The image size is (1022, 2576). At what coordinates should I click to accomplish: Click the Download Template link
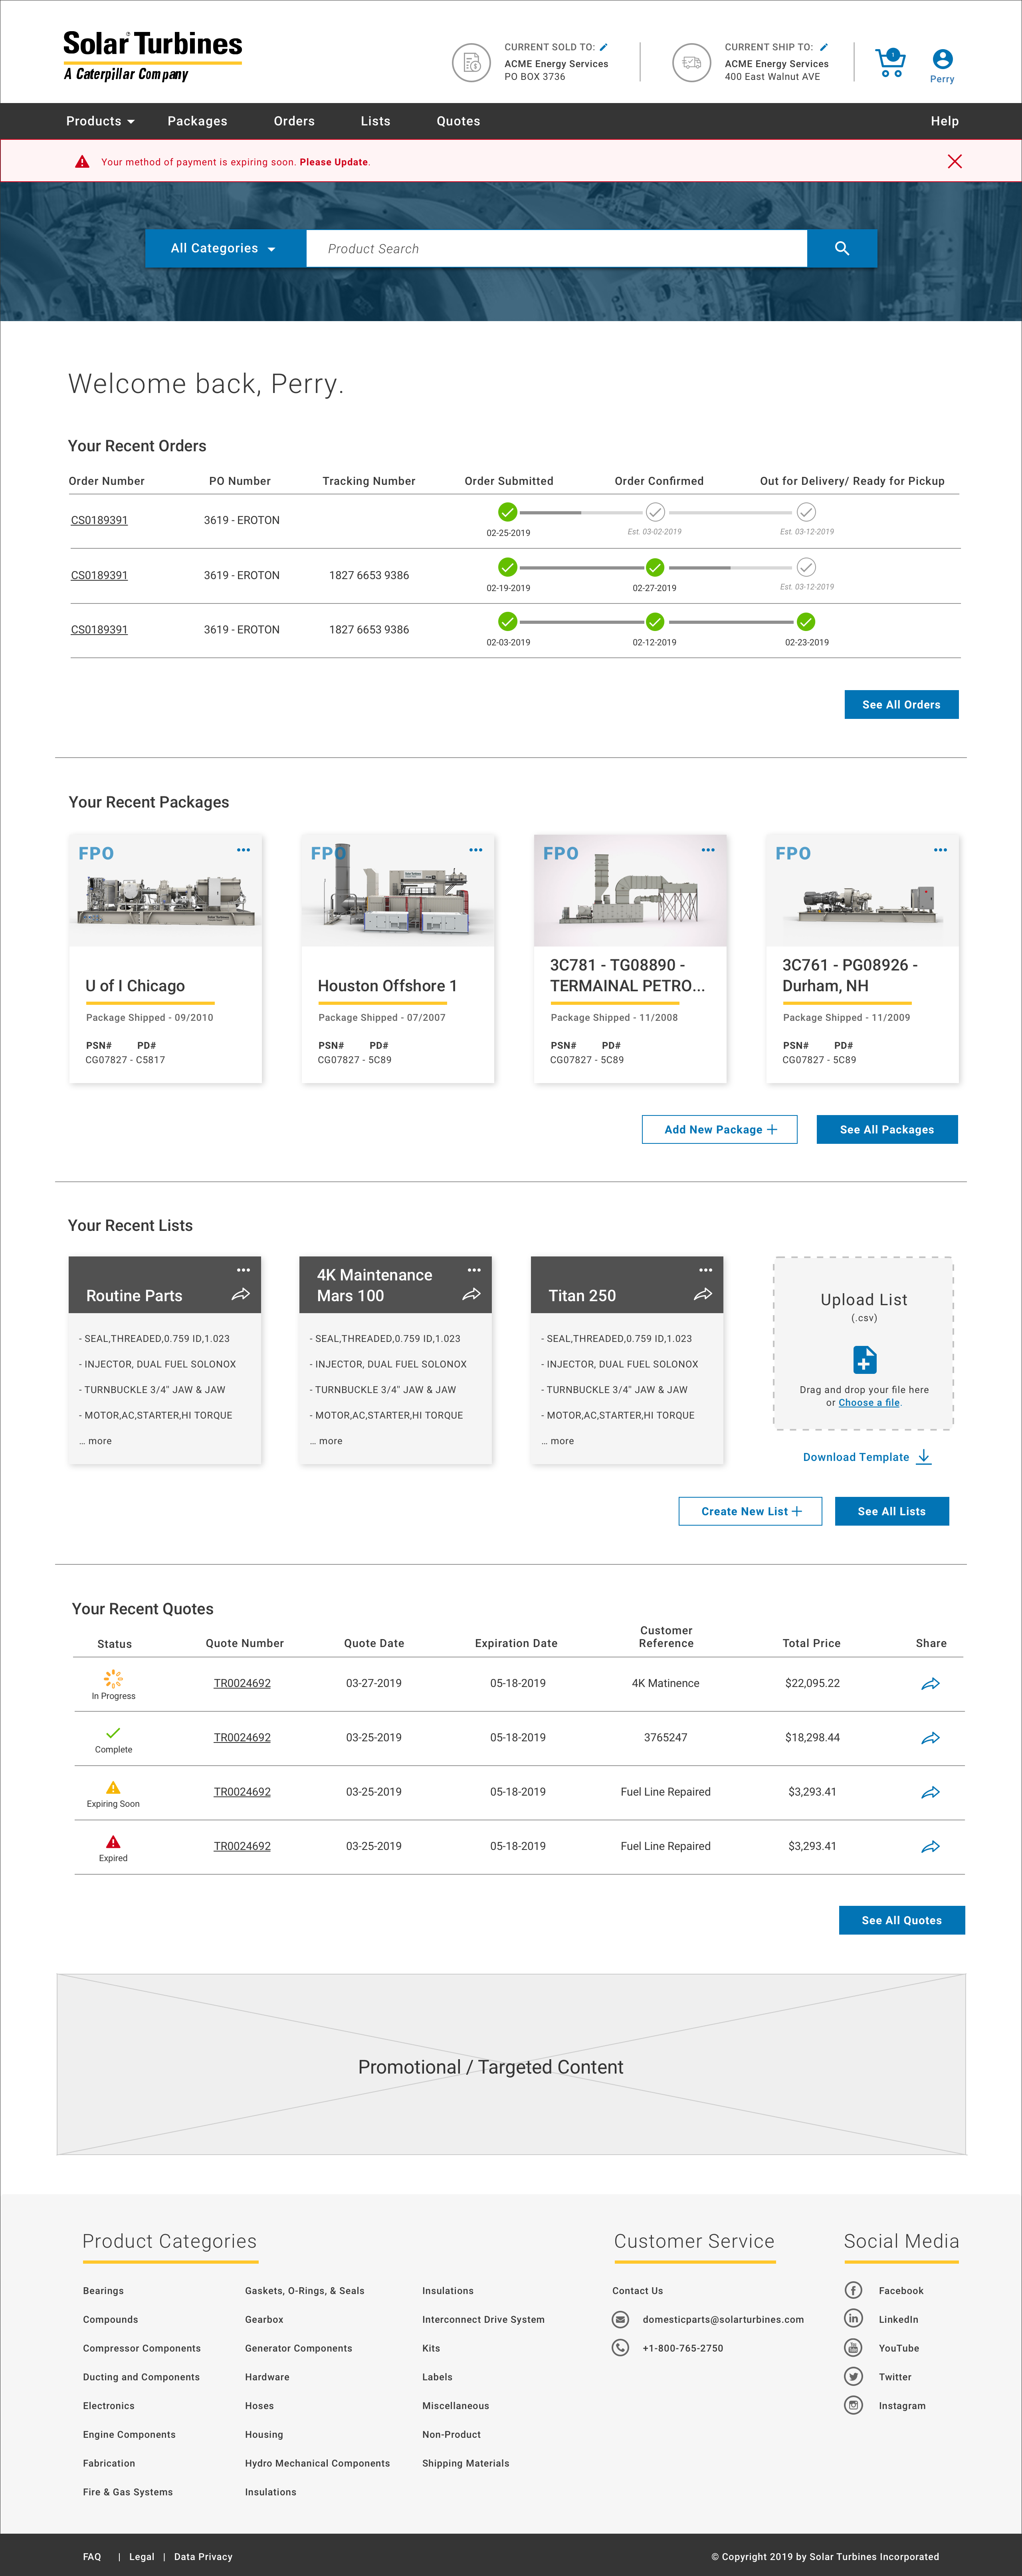click(856, 1457)
